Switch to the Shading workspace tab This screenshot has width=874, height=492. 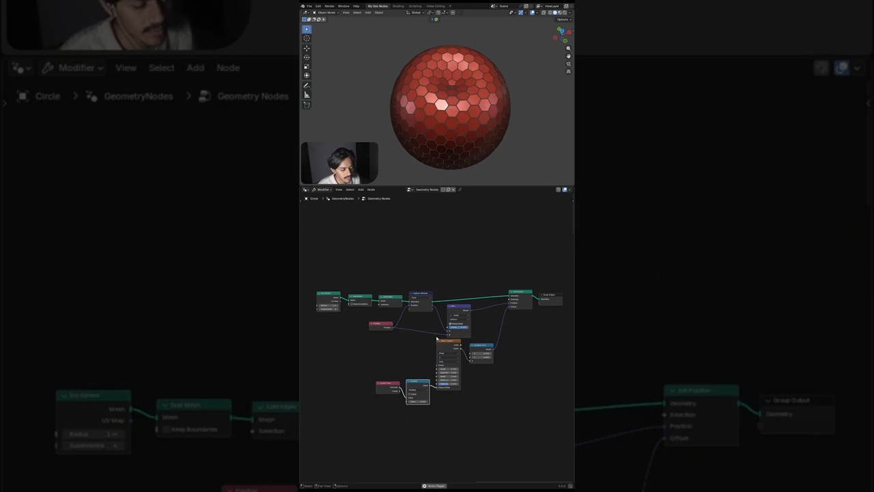[398, 6]
